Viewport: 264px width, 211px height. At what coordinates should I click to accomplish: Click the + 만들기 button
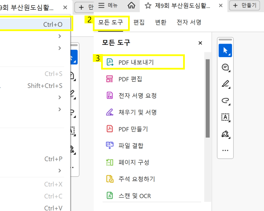[x=245, y=6]
